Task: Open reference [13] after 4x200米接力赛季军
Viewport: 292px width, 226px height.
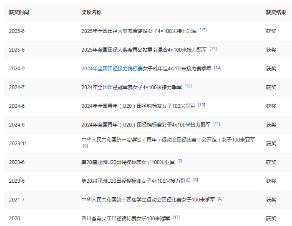Action: [218, 67]
